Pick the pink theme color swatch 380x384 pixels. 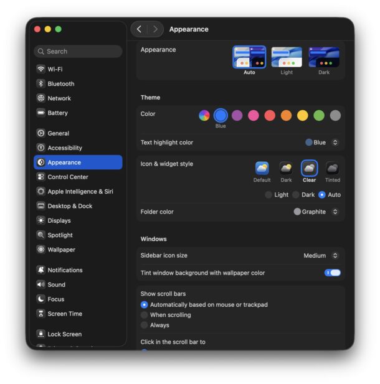pos(254,115)
